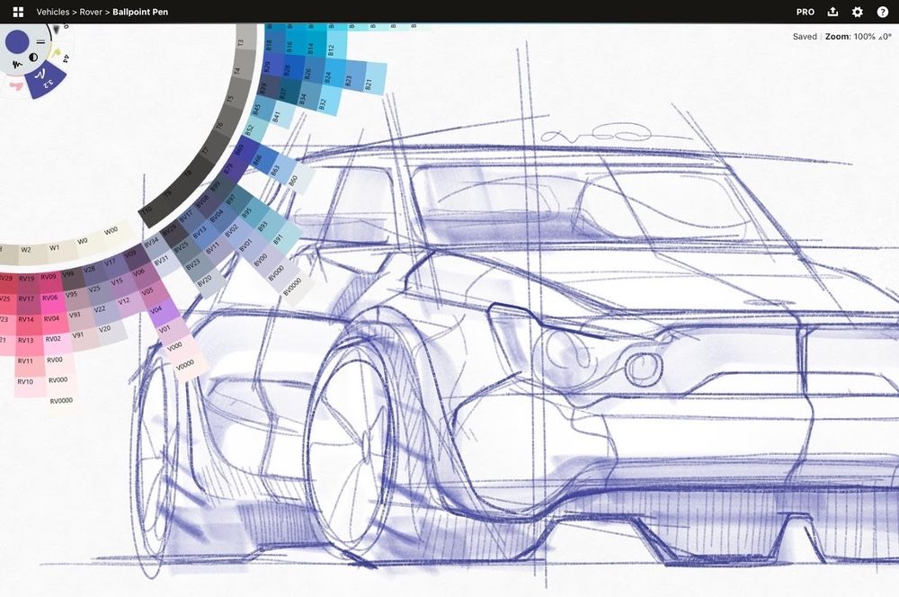Tap the stroke smoothing squiggle icon on the tool wheel
The image size is (899, 597).
coord(17,63)
